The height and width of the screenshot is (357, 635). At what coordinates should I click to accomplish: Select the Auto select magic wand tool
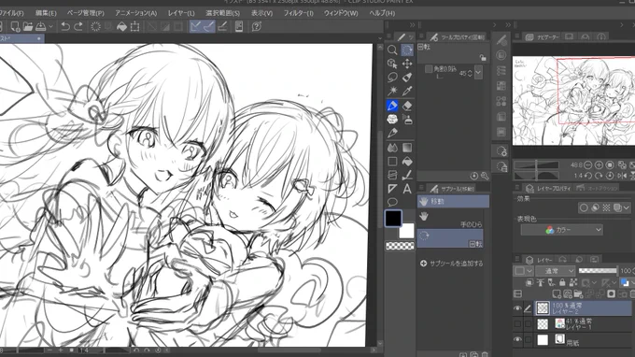(x=392, y=91)
